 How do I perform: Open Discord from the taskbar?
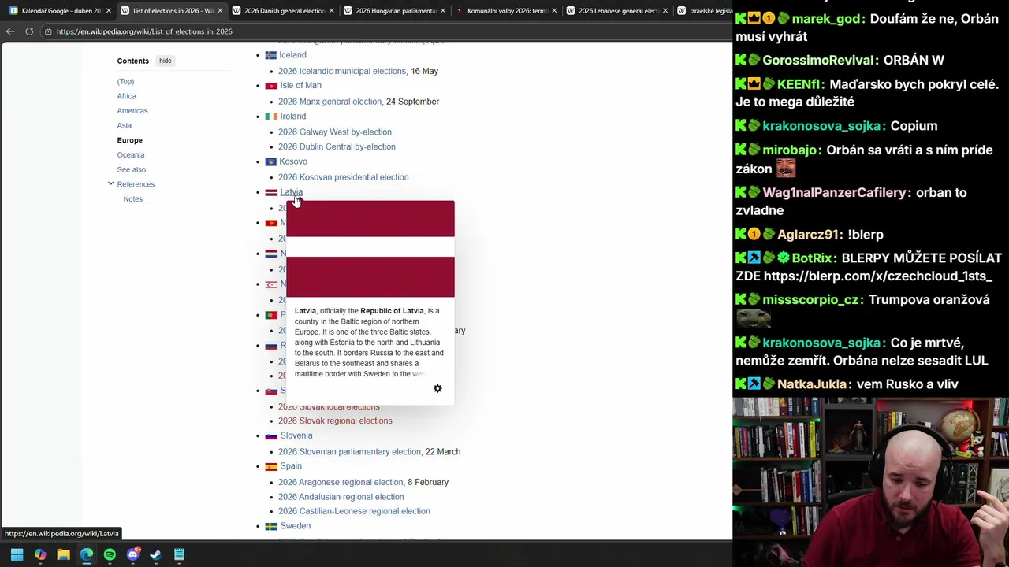click(x=133, y=554)
